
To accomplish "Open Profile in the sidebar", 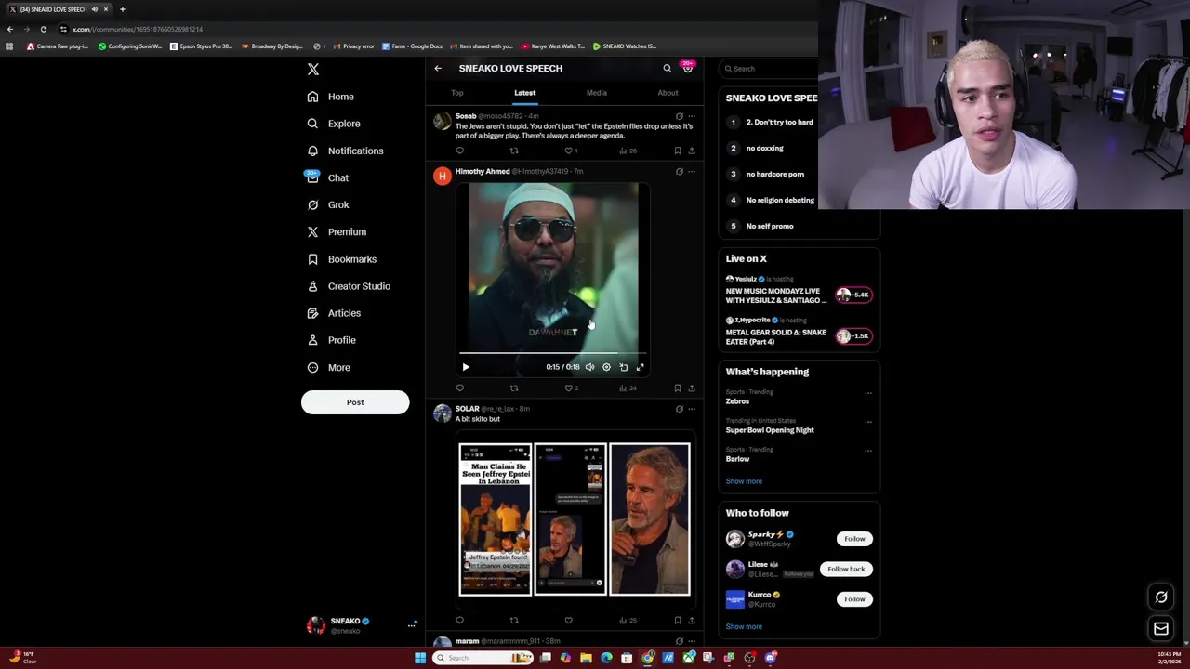I will tap(331, 340).
